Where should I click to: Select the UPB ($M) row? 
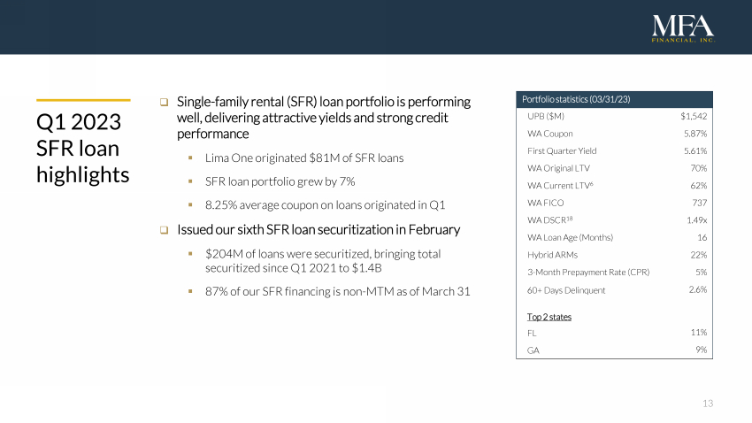[x=613, y=116]
